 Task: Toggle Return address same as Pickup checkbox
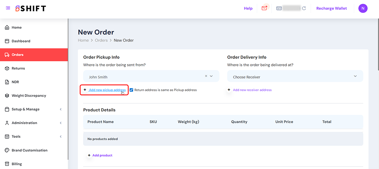pyautogui.click(x=131, y=90)
